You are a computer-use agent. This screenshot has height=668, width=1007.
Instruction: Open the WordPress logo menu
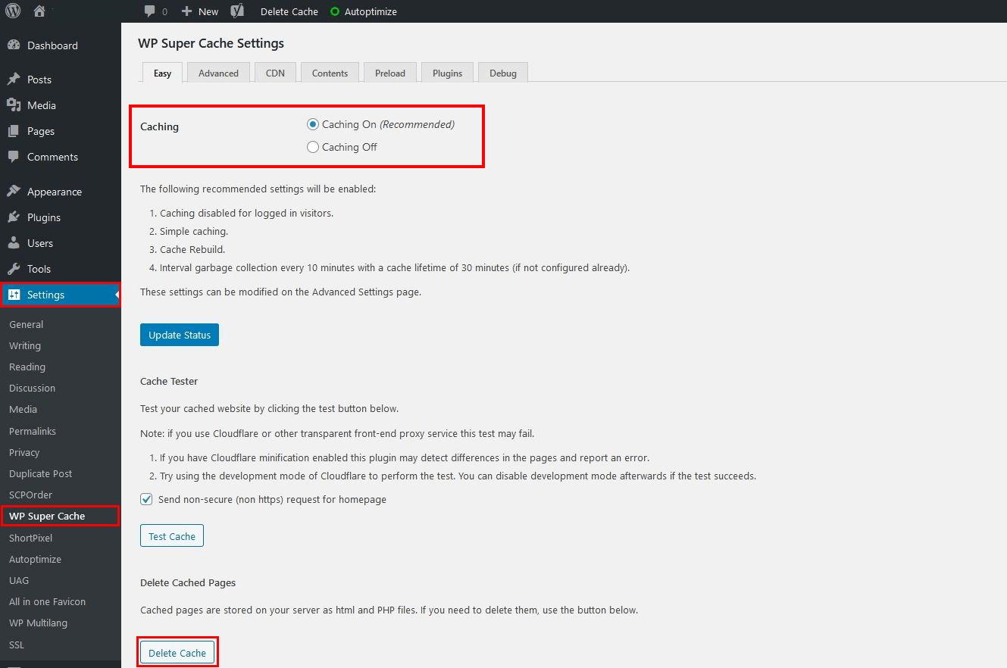point(12,11)
